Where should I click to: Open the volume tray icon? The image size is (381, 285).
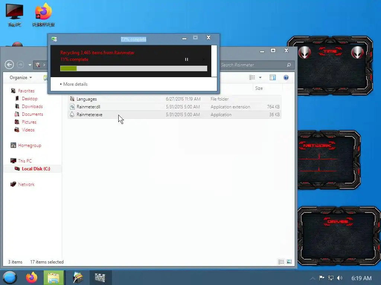[x=340, y=278]
